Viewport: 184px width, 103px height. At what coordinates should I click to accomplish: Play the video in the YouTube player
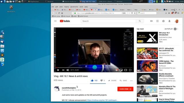tap(58, 70)
